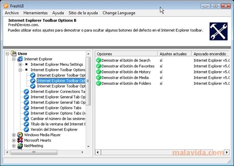
Task: Click tree panel horizontal scroll right arrow
Action: [82, 152]
